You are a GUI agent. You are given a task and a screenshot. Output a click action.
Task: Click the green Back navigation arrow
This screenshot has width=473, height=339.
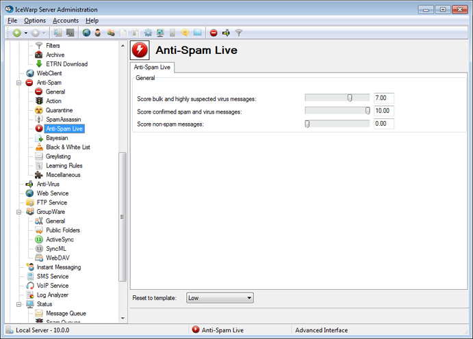17,33
